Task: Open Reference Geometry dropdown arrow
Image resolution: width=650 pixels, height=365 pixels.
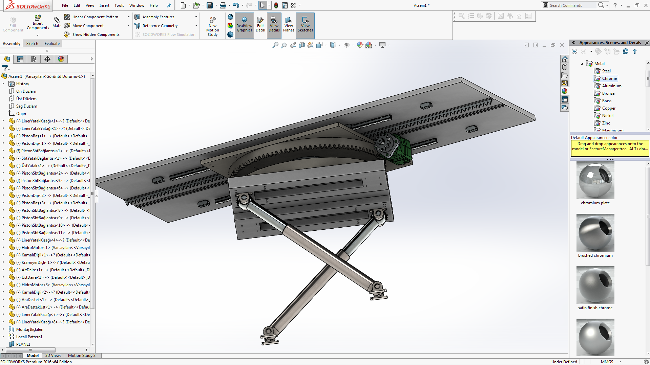Action: [x=196, y=26]
